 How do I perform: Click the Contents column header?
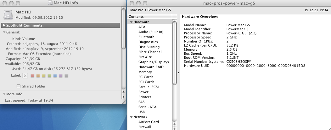point(150,17)
